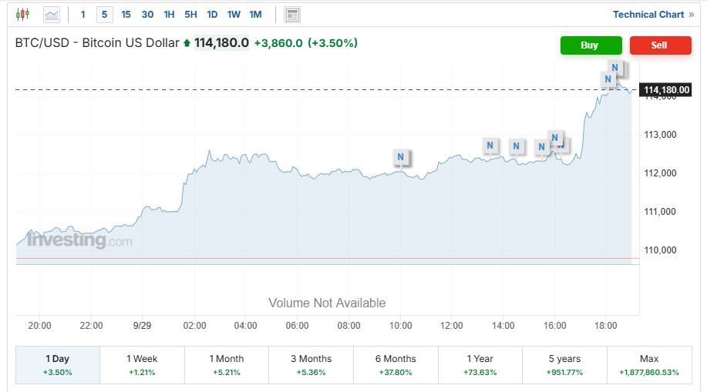Switch to the 1 Week range tab
The height and width of the screenshot is (392, 707).
[142, 364]
